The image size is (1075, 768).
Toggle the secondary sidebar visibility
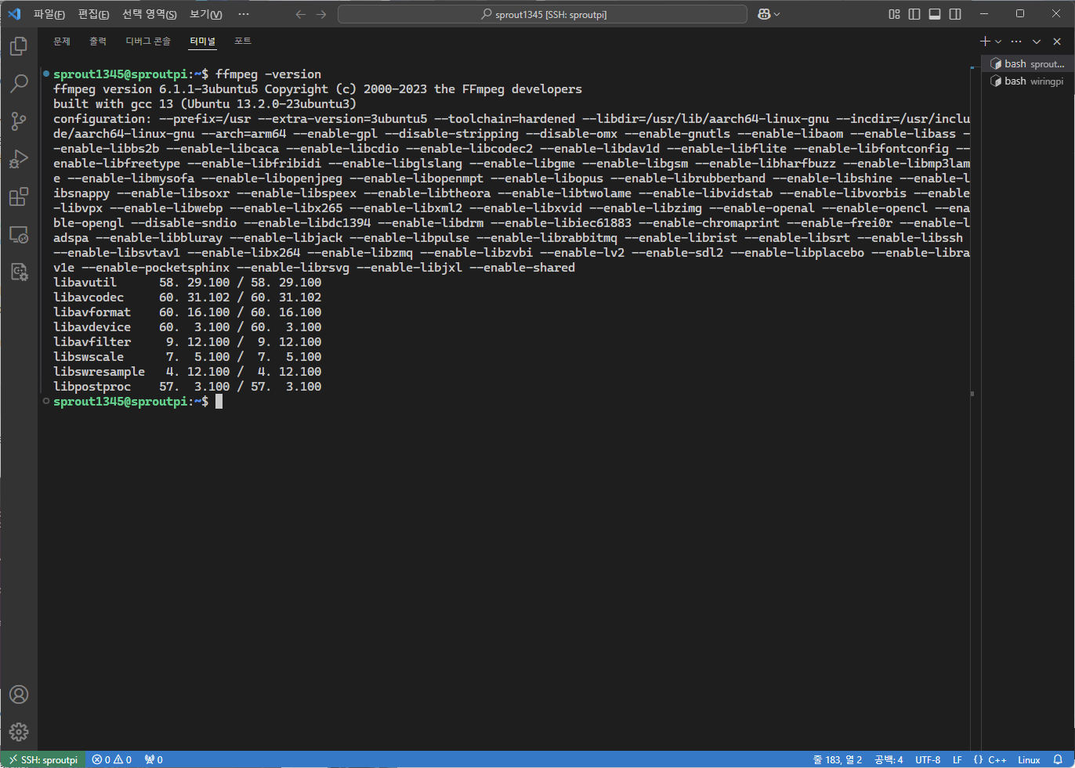(955, 14)
